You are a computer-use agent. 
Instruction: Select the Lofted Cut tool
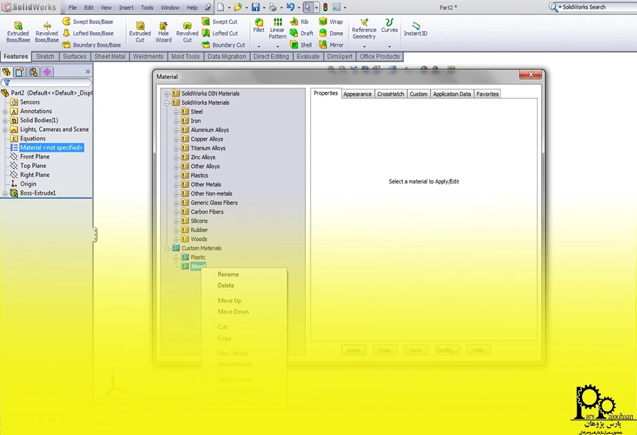220,33
